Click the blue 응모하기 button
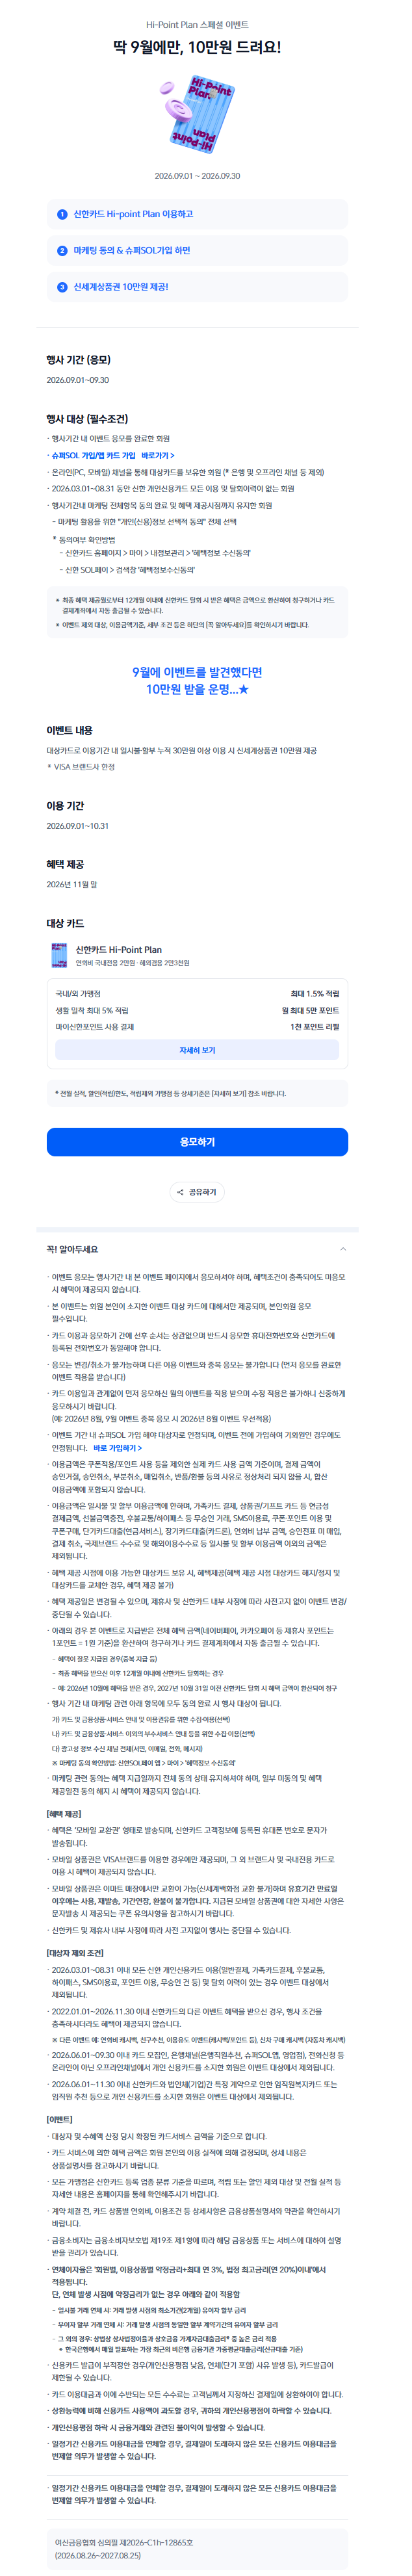This screenshot has height=2576, width=412. tap(197, 1142)
